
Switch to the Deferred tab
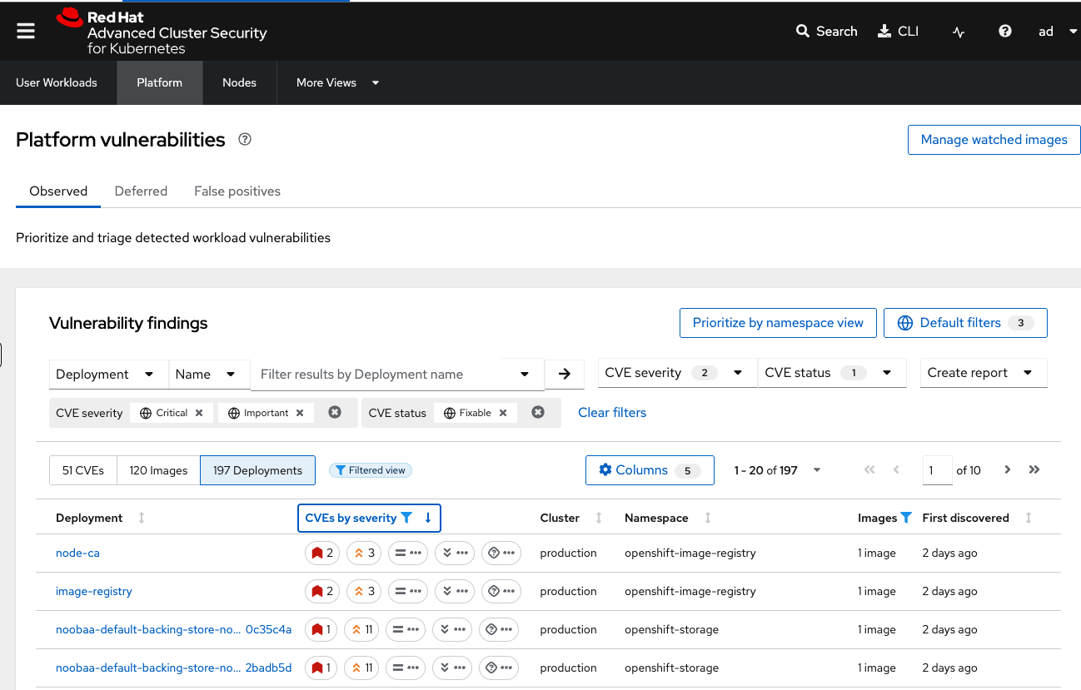[141, 191]
